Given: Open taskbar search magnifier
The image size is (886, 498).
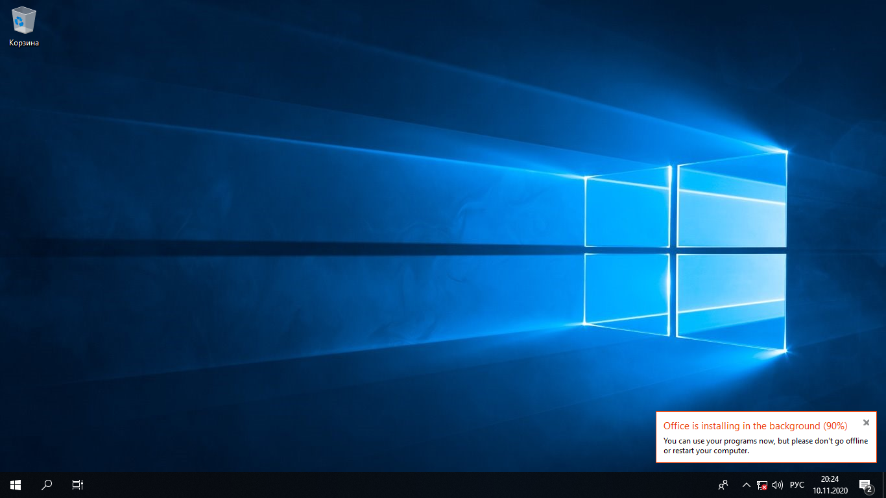Looking at the screenshot, I should pyautogui.click(x=47, y=484).
